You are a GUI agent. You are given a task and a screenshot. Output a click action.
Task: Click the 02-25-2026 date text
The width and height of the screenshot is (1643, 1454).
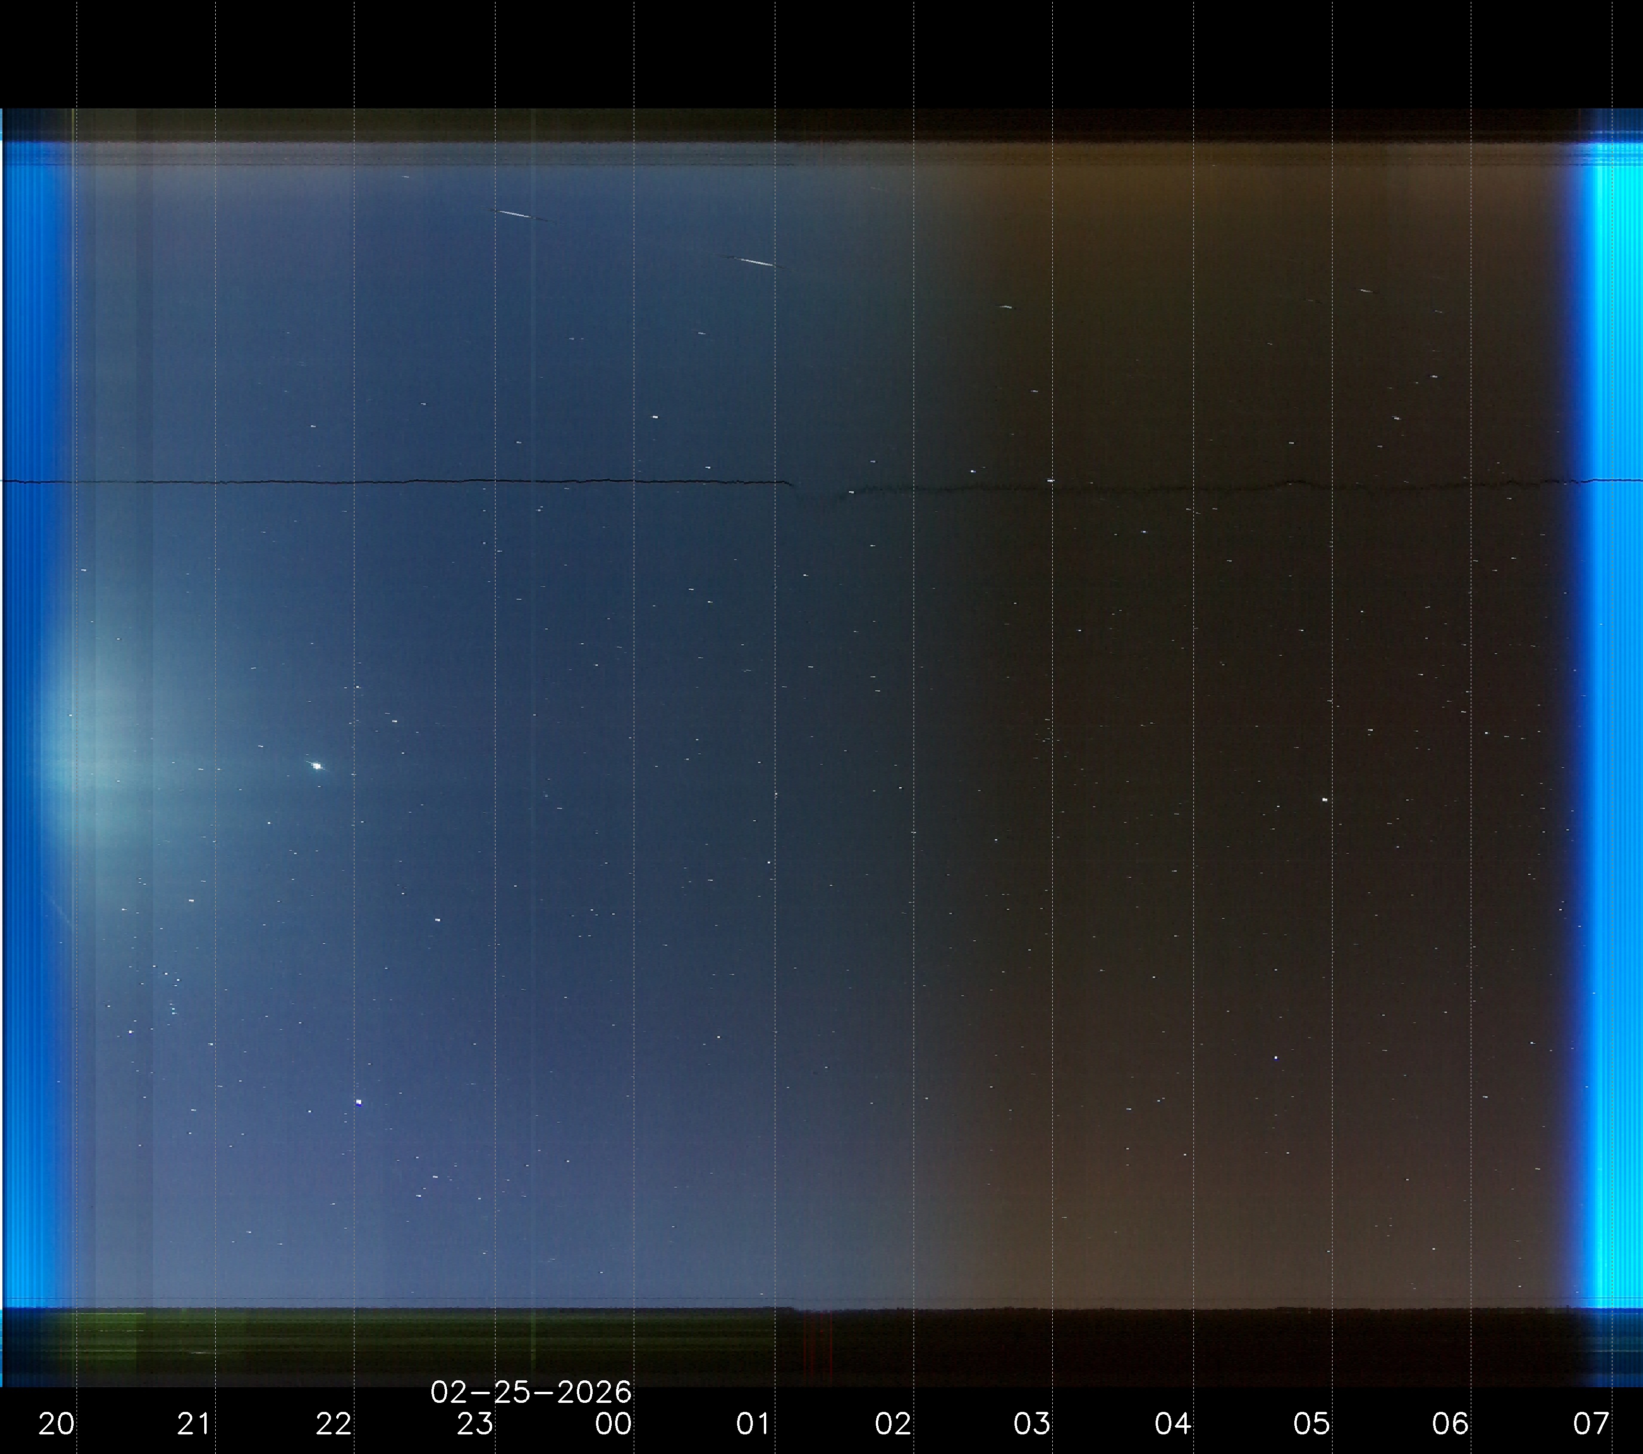pyautogui.click(x=530, y=1392)
